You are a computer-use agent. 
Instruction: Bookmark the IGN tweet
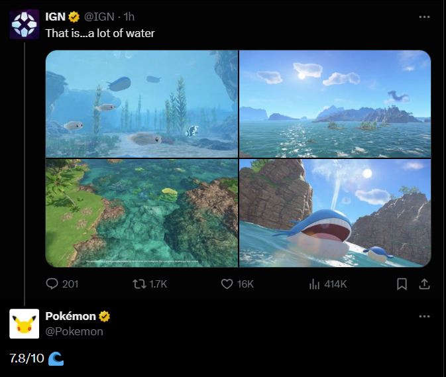[x=402, y=284]
